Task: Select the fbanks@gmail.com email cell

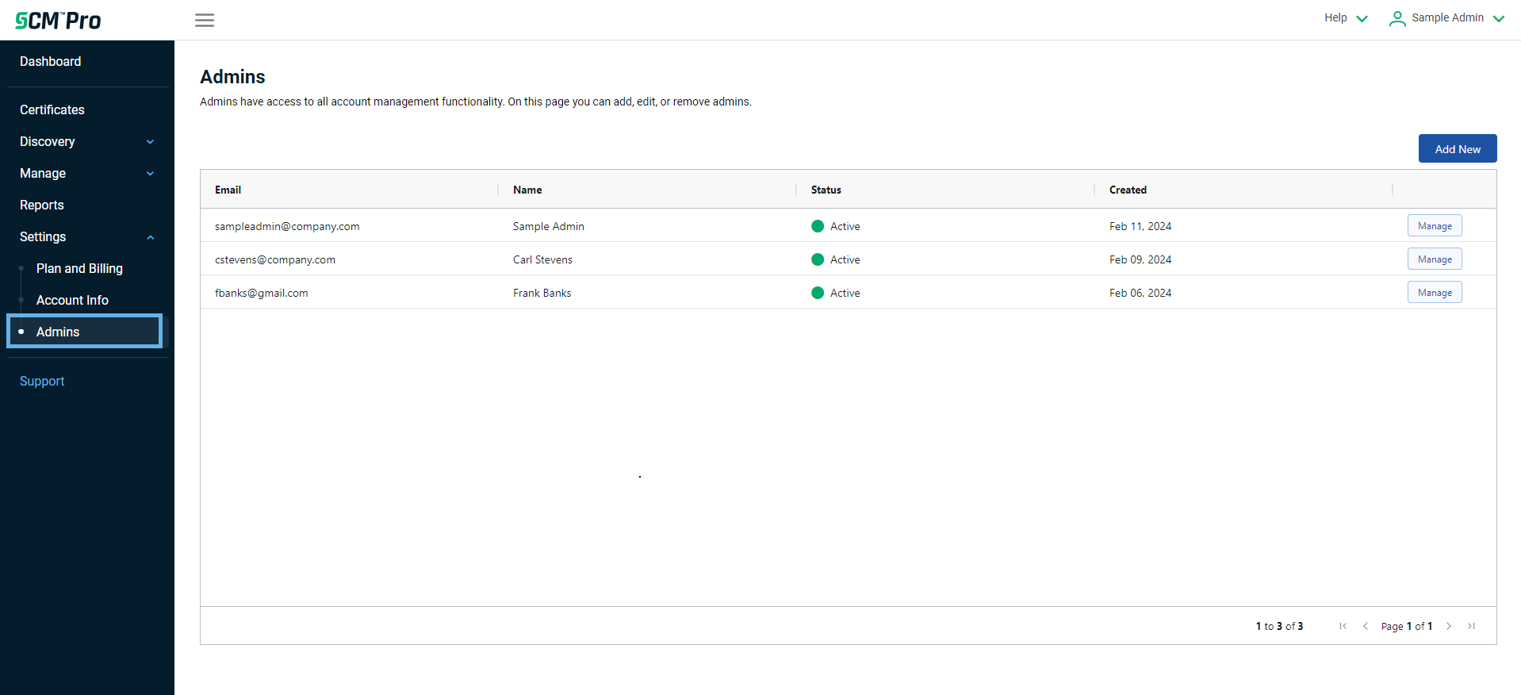Action: [262, 293]
